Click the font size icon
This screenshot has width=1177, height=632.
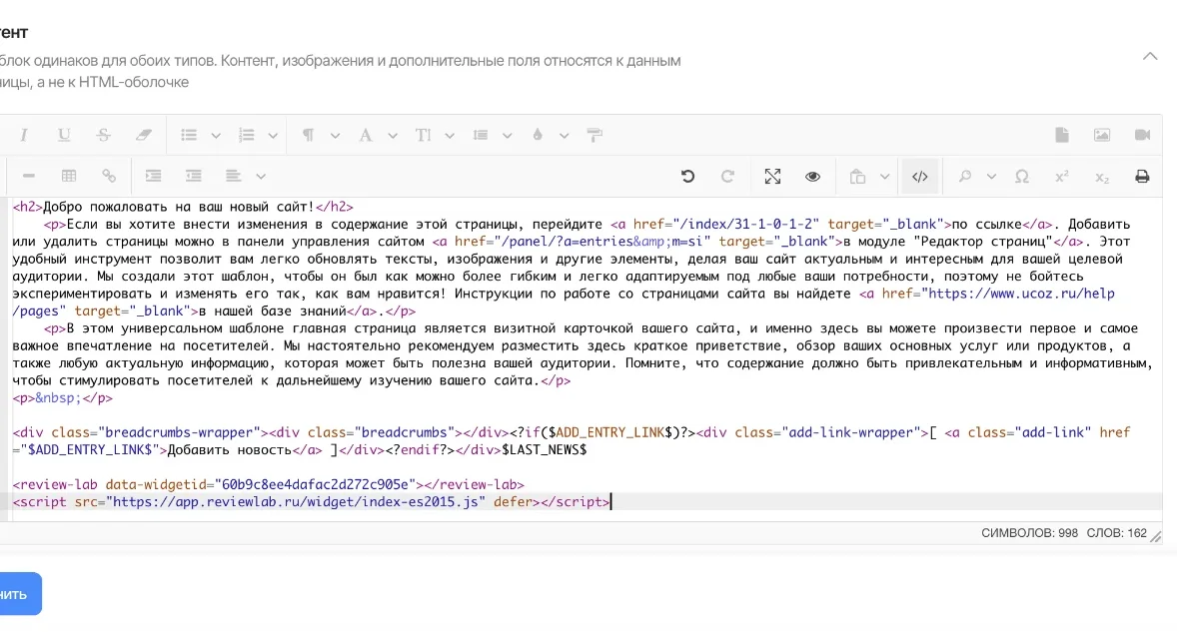(x=423, y=135)
